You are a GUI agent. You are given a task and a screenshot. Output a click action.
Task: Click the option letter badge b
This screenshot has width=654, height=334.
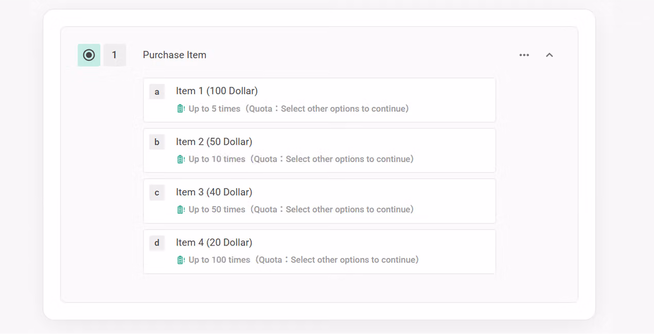tap(157, 142)
